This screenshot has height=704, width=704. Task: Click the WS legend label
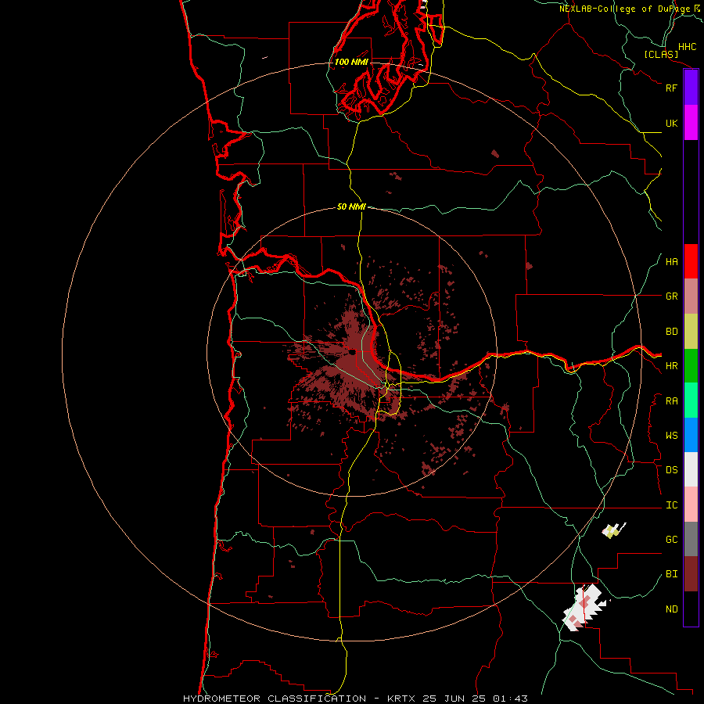[x=671, y=436]
